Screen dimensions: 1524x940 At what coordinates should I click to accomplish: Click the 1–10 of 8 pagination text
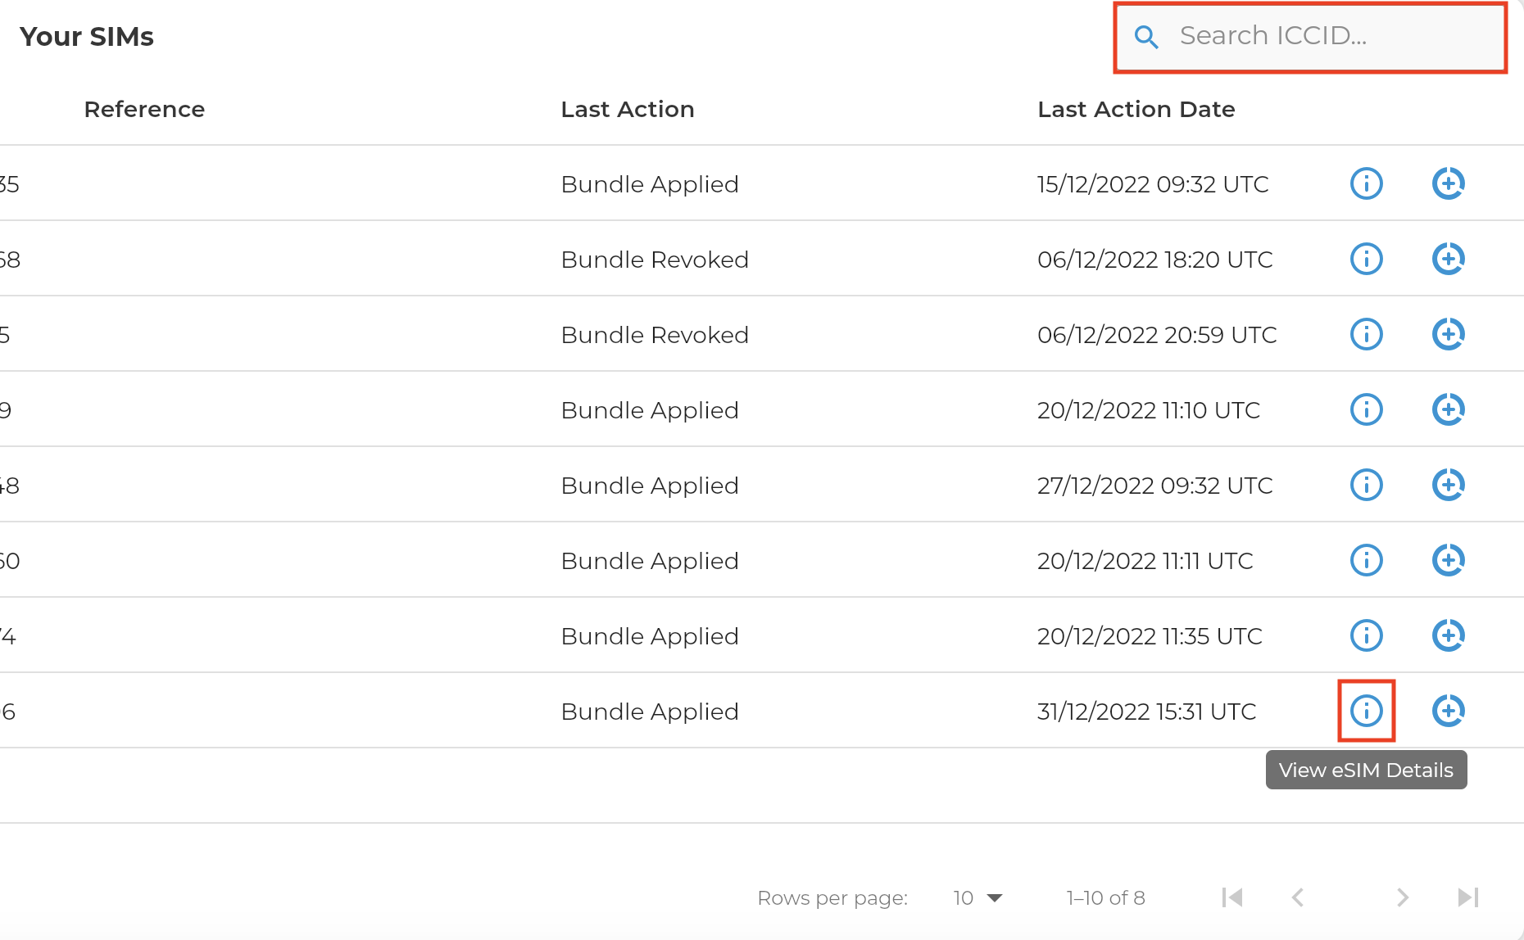1105,898
